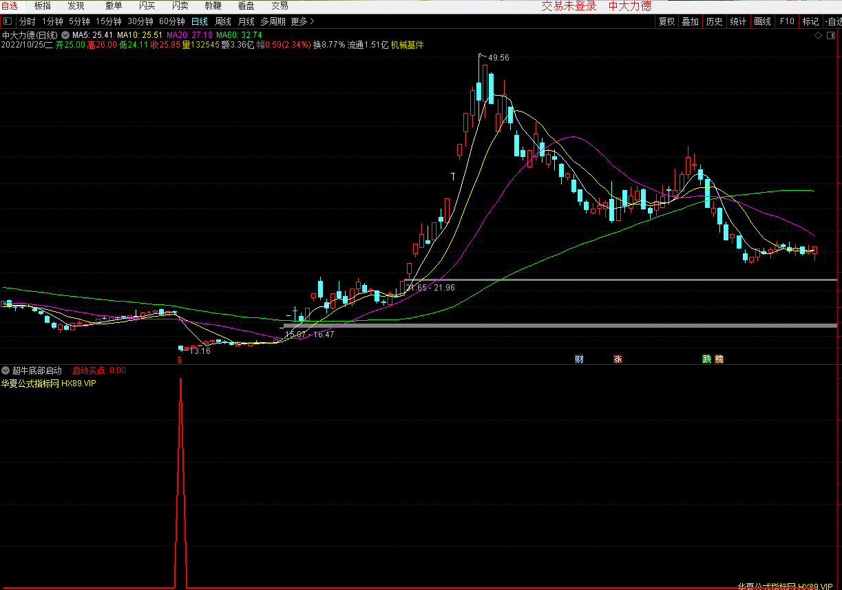The width and height of the screenshot is (842, 590).
Task: Open F10 company information
Action: coord(787,21)
